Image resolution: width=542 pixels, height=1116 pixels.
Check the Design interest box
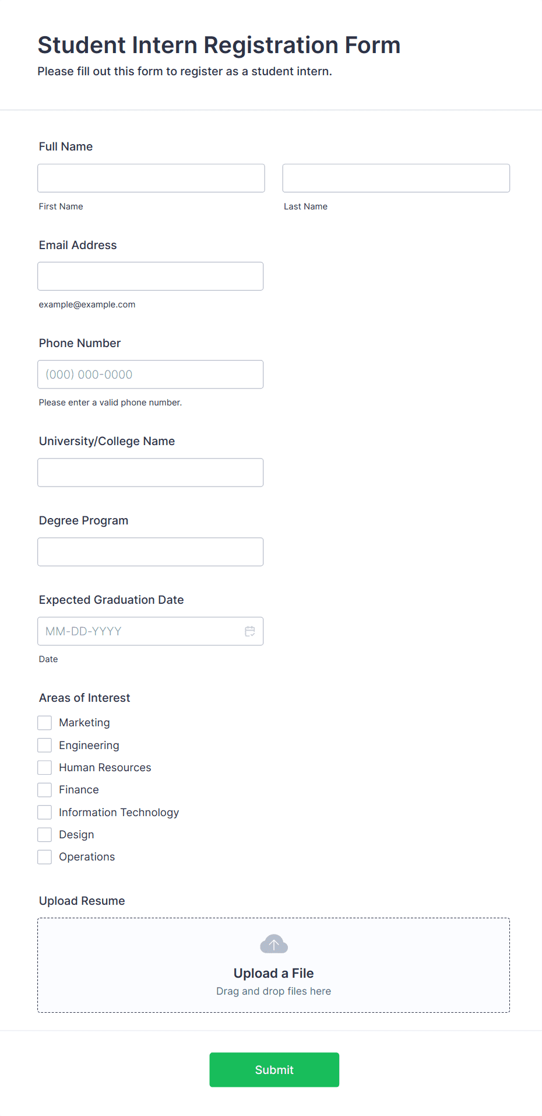tap(44, 834)
